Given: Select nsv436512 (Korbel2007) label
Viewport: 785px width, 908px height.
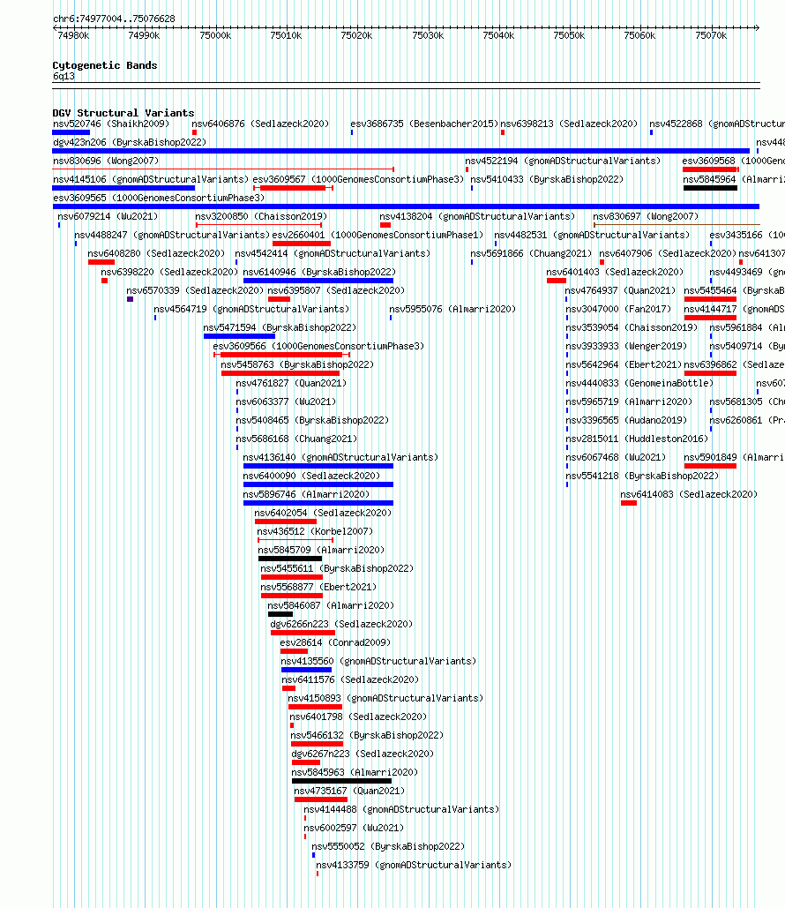Looking at the screenshot, I should [x=315, y=531].
